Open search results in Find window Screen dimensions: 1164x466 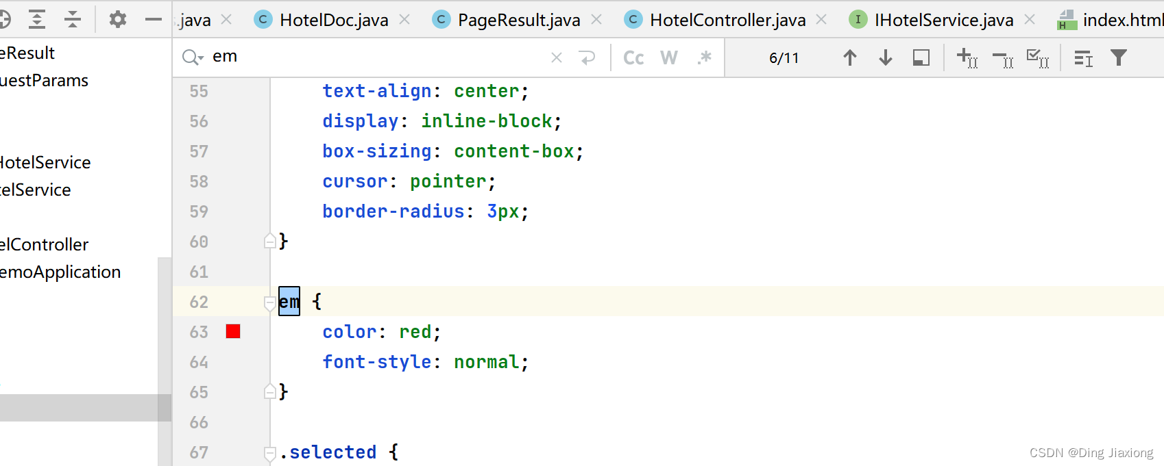(1083, 58)
